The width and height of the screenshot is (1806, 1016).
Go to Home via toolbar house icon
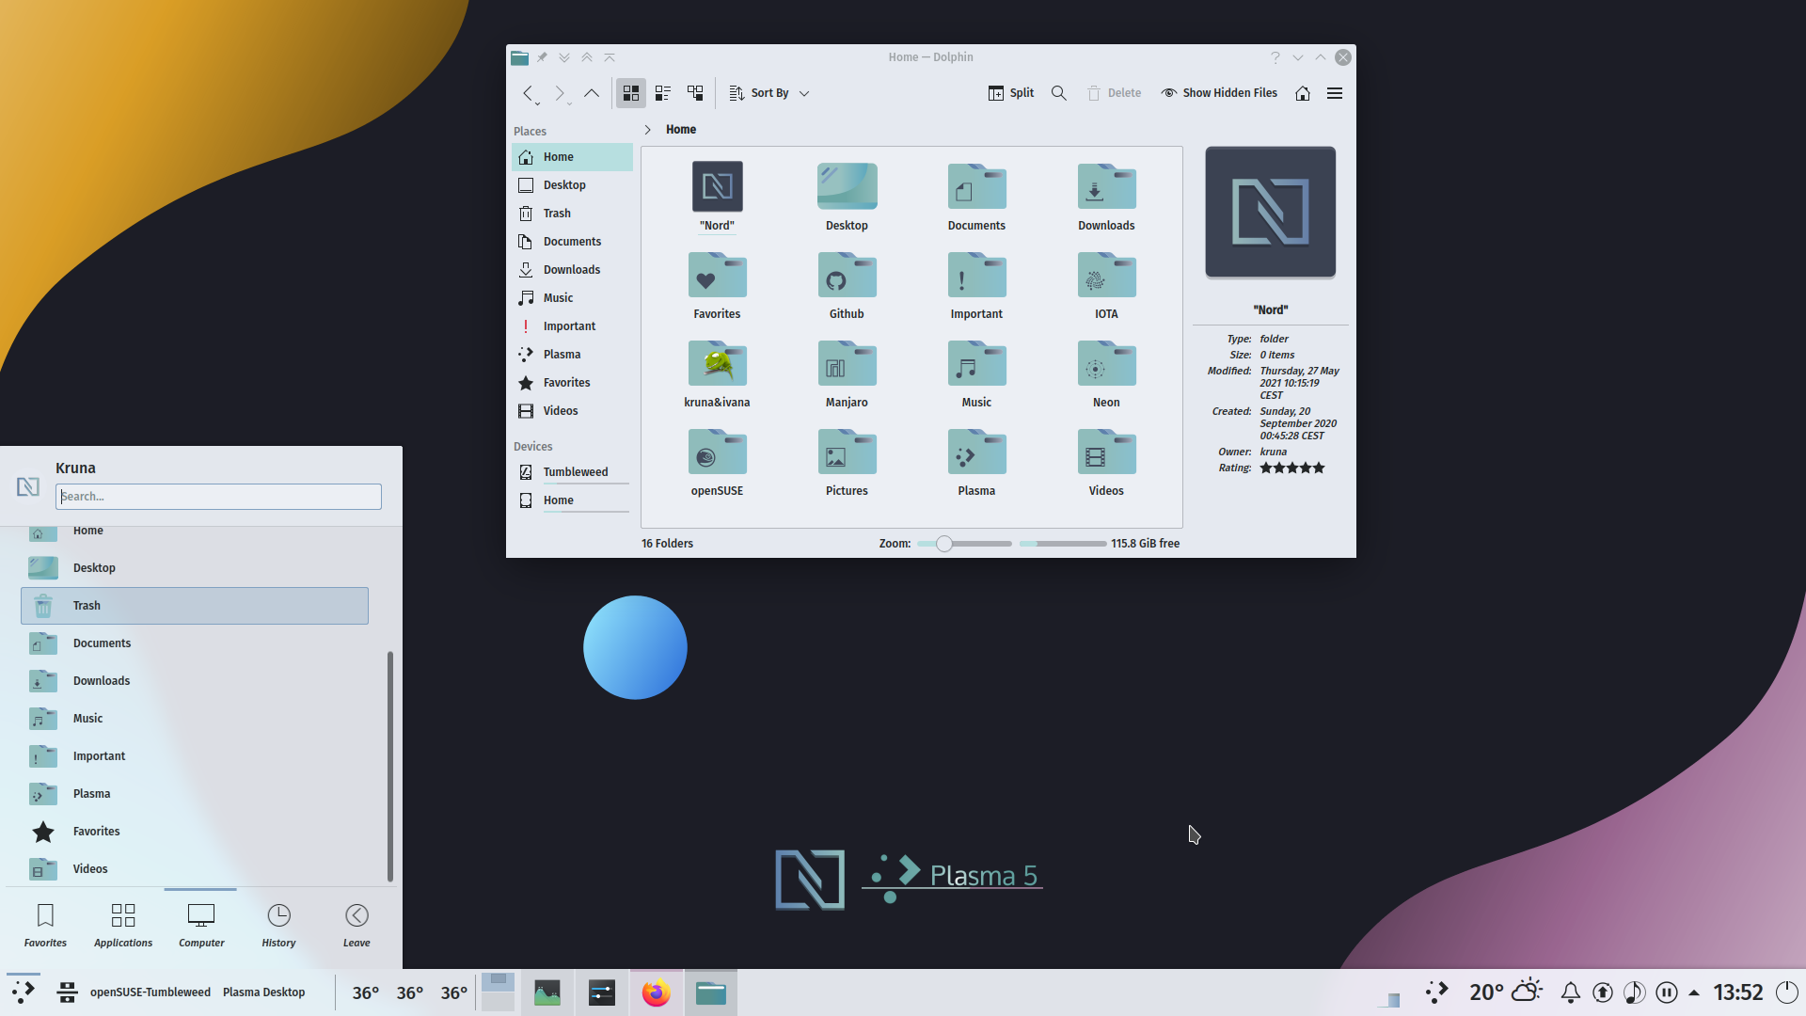tap(1303, 93)
